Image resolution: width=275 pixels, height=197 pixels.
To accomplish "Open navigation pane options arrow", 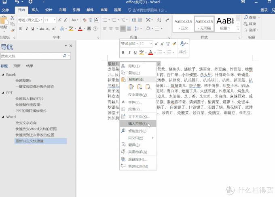I will [66, 46].
